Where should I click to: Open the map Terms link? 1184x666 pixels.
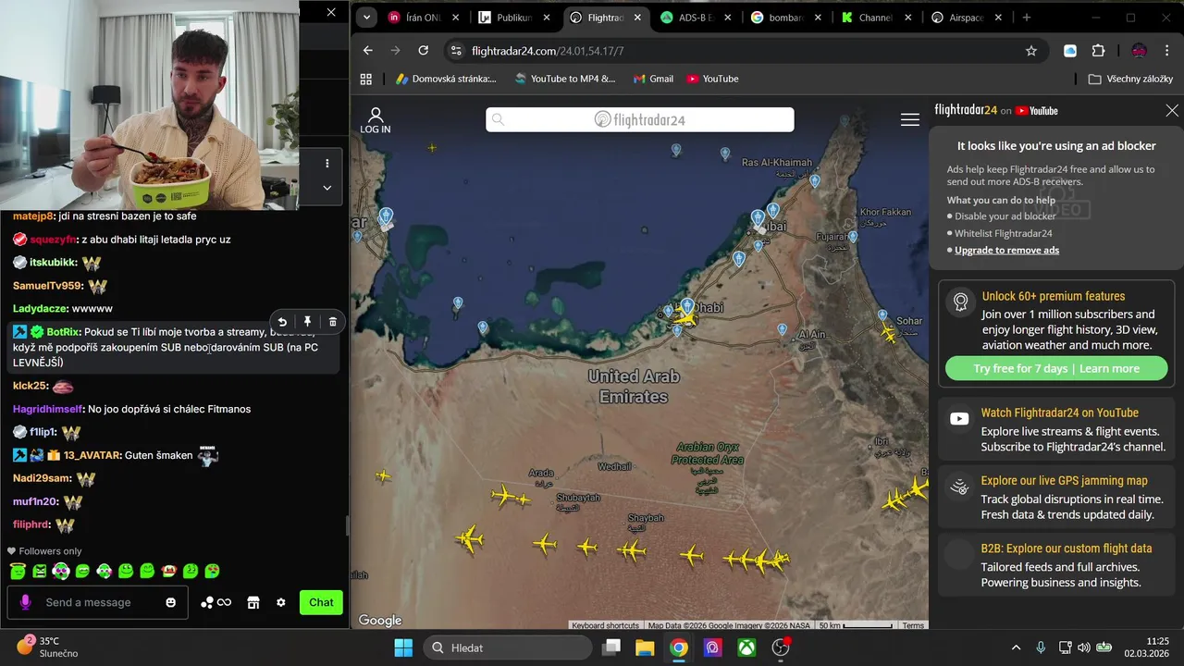[x=913, y=625]
